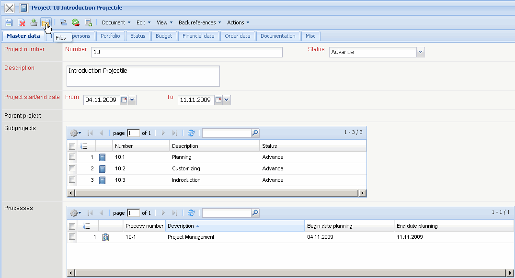515x278 pixels.
Task: Click the Processes grid horizontal scrollbar
Action: tap(287, 273)
